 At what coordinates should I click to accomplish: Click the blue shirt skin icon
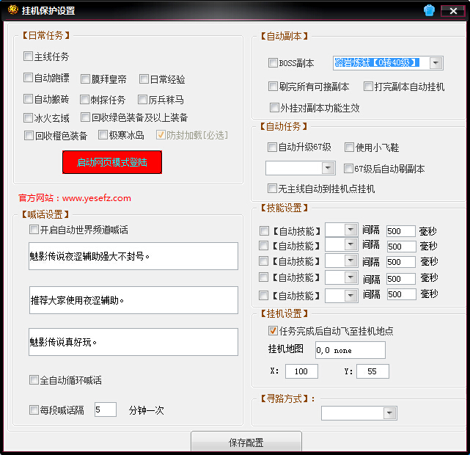tap(429, 11)
